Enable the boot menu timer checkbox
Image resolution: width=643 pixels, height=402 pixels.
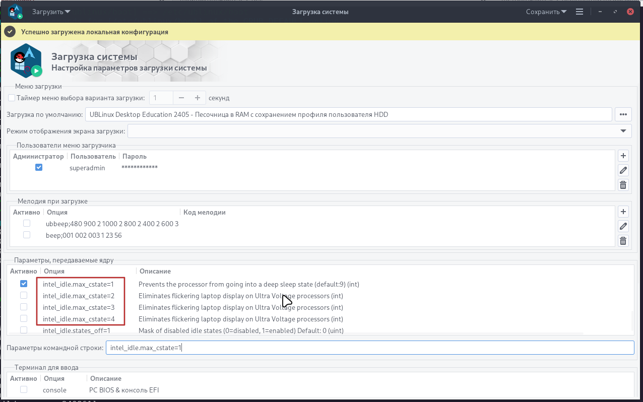(12, 98)
